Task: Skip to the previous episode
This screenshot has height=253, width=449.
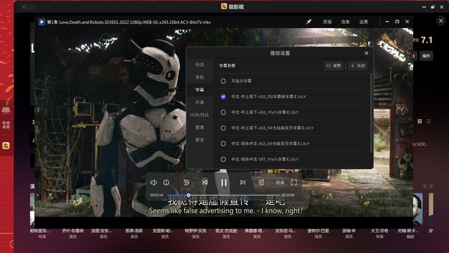Action: (x=205, y=182)
